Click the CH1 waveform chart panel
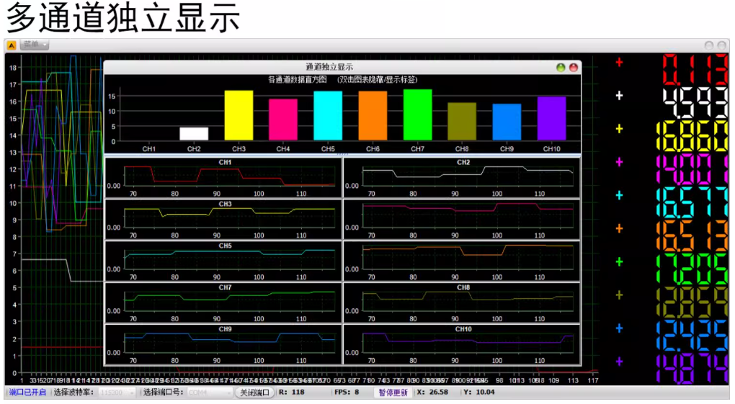The height and width of the screenshot is (404, 735). 223,177
